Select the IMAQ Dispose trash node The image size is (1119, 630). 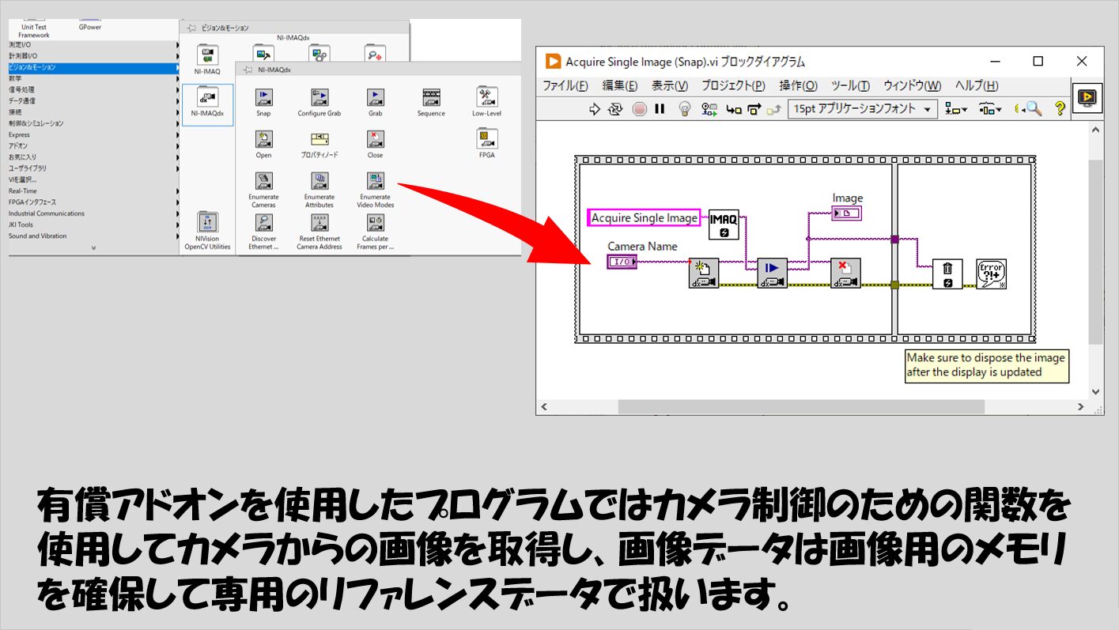[x=947, y=274]
